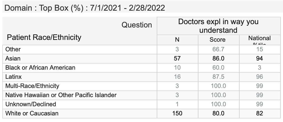The width and height of the screenshot is (283, 122).
Task: Click the Latinx score cell 87.5
Action: 218,77
